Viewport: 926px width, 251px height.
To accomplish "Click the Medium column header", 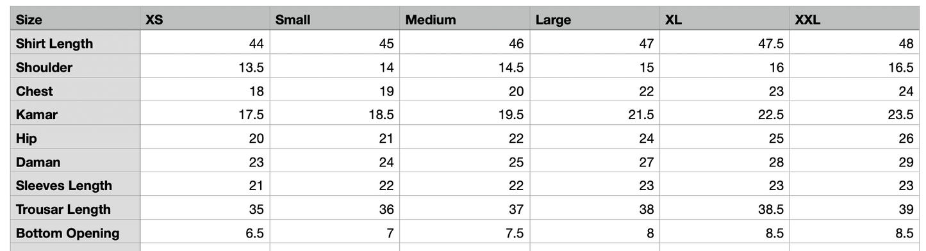I will (465, 19).
